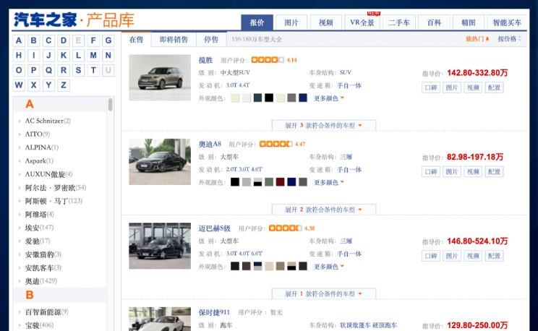The width and height of the screenshot is (538, 331).
Task: Expand 1 matching model for 迈巴赫S级
Action: 323,294
